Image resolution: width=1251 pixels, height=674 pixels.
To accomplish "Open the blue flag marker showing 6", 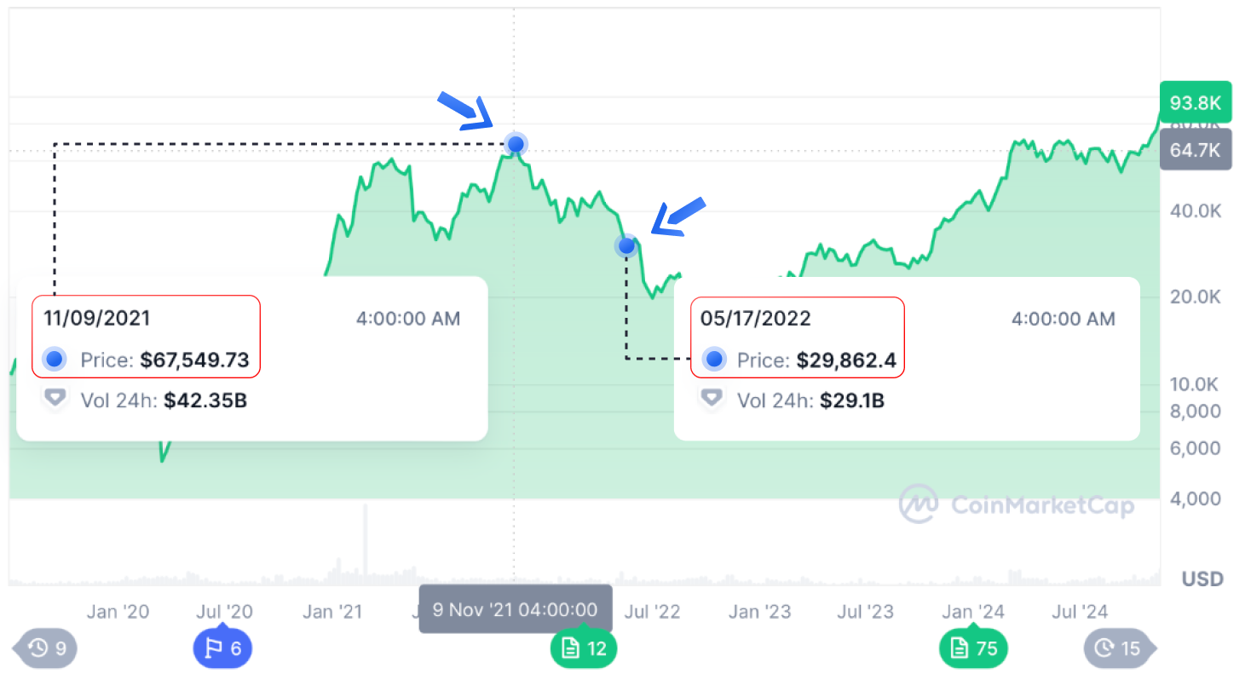I will [x=222, y=648].
